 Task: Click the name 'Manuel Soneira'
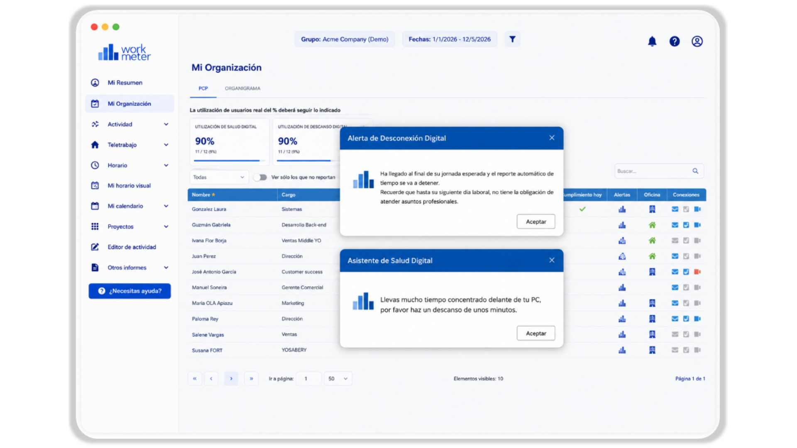[209, 287]
